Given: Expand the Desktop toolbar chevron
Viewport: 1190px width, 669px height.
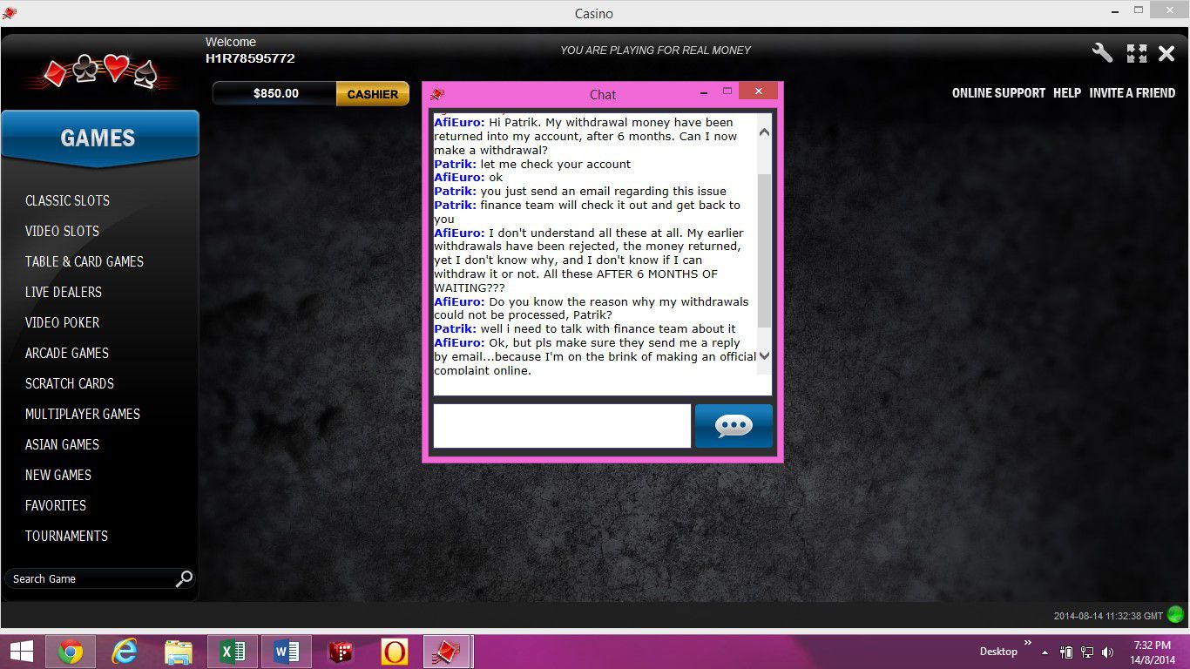Looking at the screenshot, I should (x=1027, y=644).
